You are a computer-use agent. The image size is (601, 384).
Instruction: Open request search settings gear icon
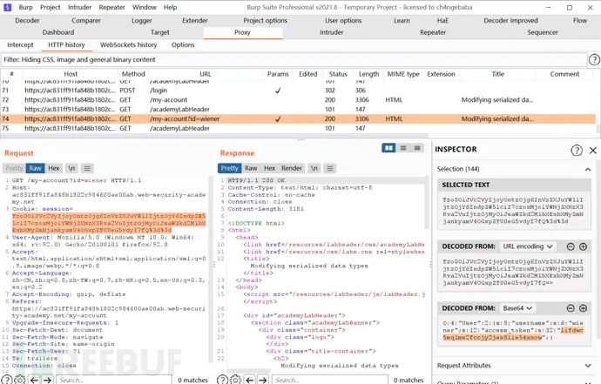[x=20, y=380]
